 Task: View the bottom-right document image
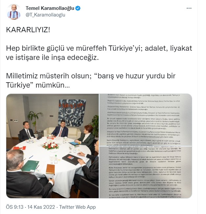coord(145,172)
